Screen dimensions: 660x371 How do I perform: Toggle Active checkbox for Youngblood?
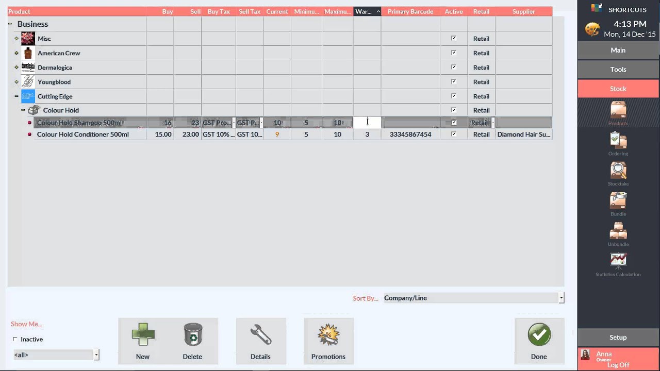coord(454,81)
